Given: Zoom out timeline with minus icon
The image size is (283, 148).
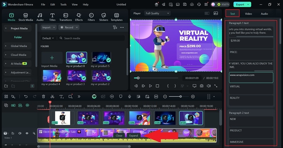Looking at the screenshot, I should pyautogui.click(x=165, y=97).
